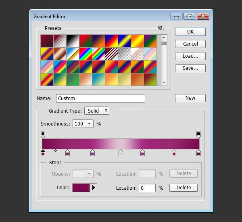Select the dark maroon preset in first row
The height and width of the screenshot is (222, 242).
click(47, 41)
